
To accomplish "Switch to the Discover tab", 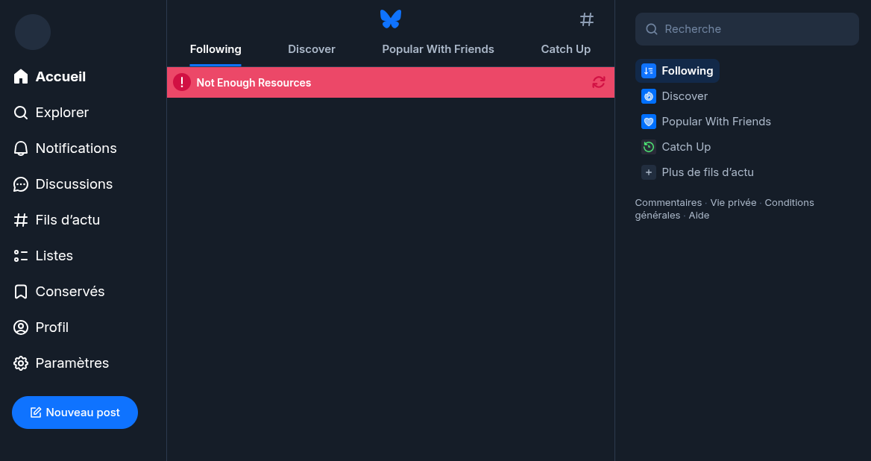I will (312, 49).
